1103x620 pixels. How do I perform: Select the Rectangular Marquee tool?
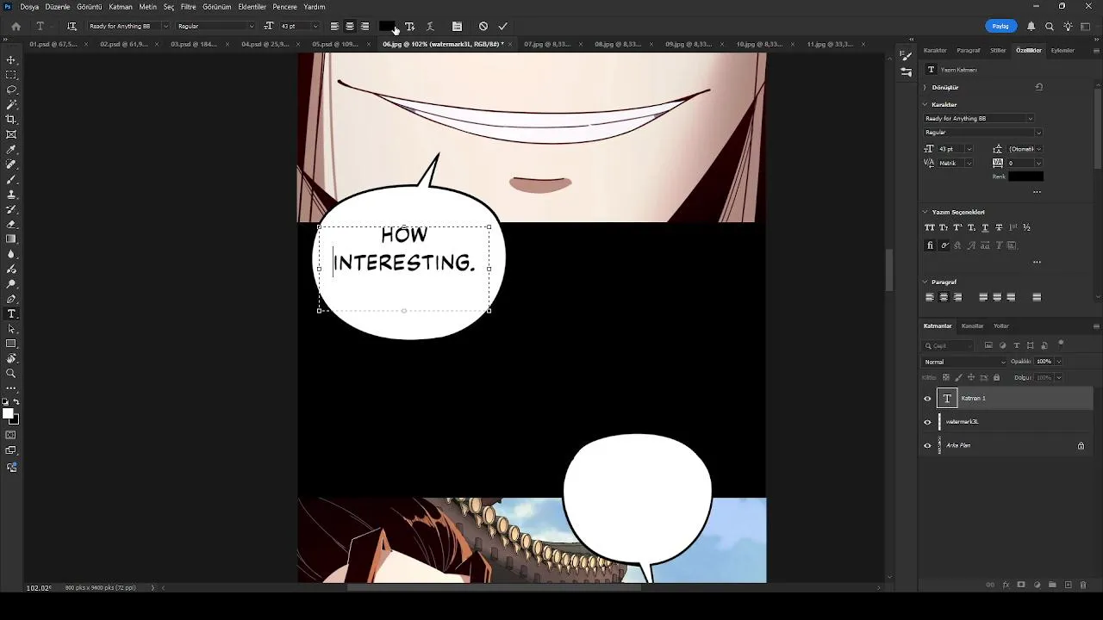pos(11,75)
